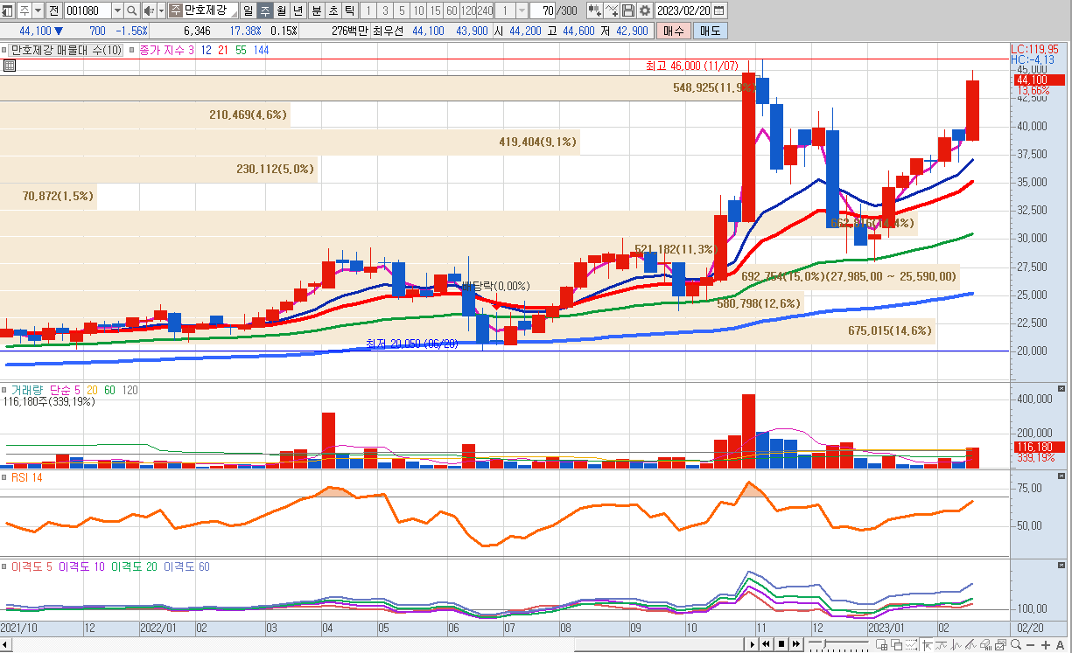Open chart settings gear icon

click(x=645, y=10)
